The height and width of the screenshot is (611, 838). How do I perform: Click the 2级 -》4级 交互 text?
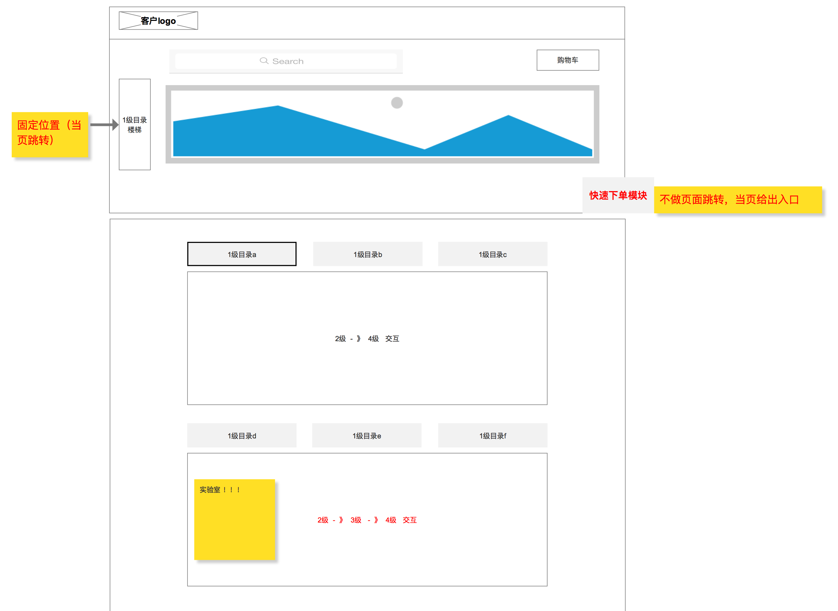(x=366, y=338)
